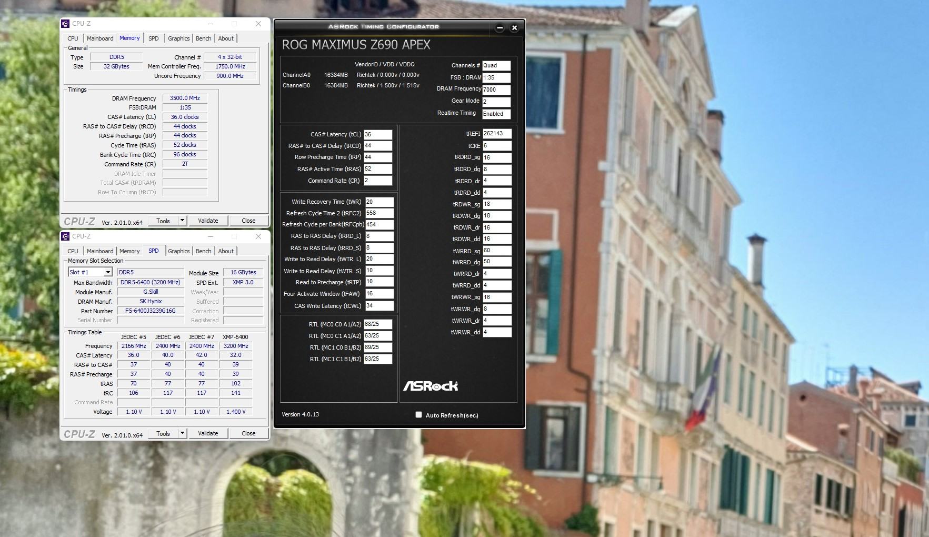The width and height of the screenshot is (929, 537).
Task: Click the Tools button in the lower CPU-Z window
Action: (163, 433)
